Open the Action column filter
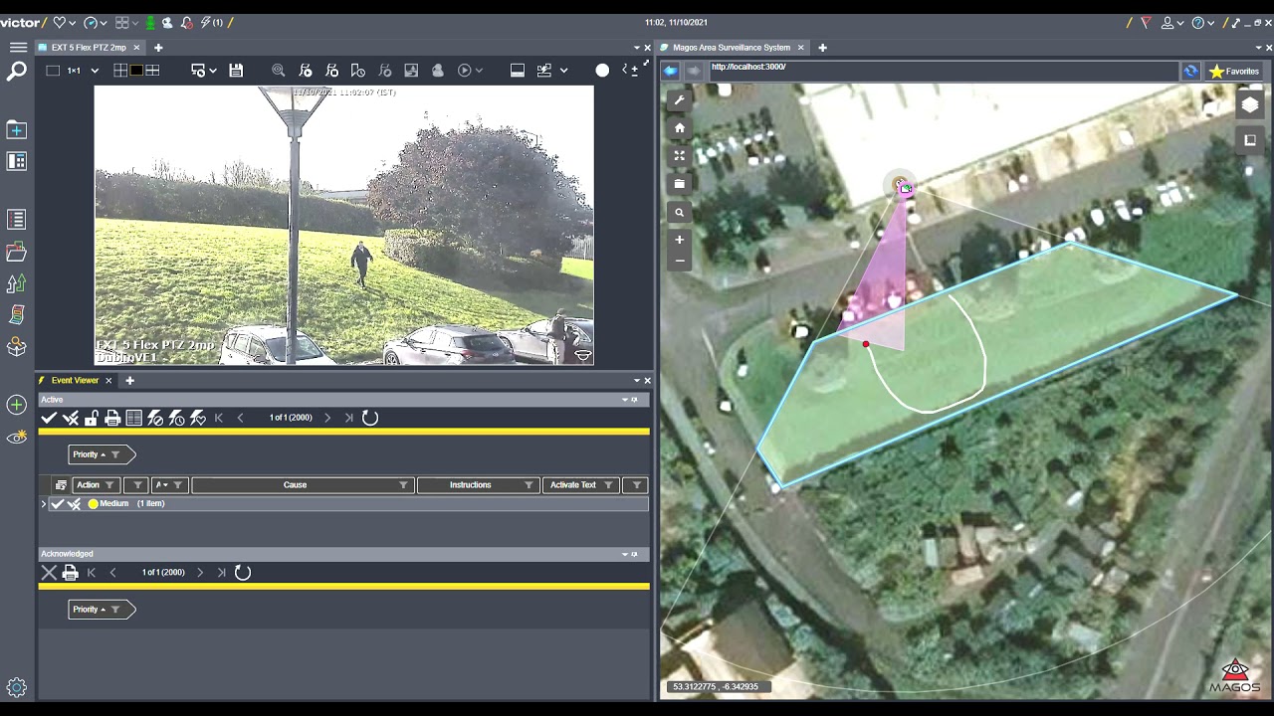The height and width of the screenshot is (716, 1274). (x=109, y=485)
